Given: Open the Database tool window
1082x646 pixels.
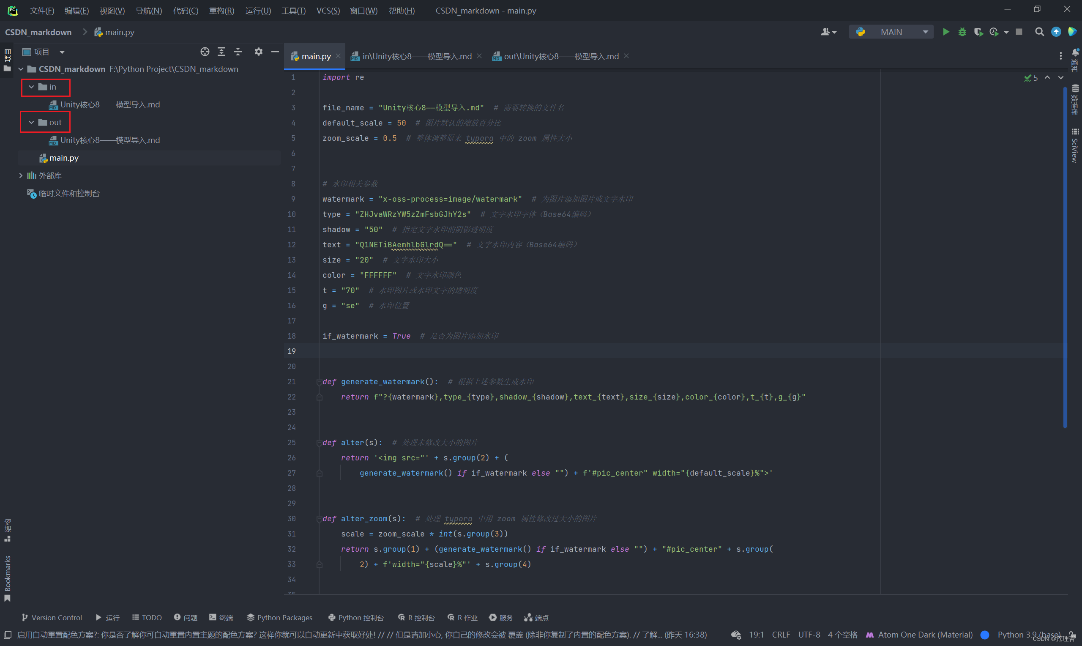Looking at the screenshot, I should click(x=1075, y=99).
